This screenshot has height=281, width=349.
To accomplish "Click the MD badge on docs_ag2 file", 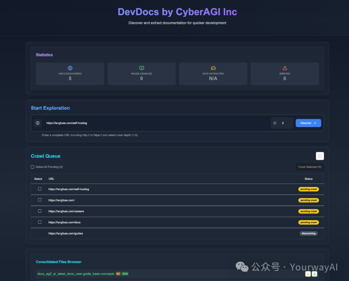I will [118, 274].
